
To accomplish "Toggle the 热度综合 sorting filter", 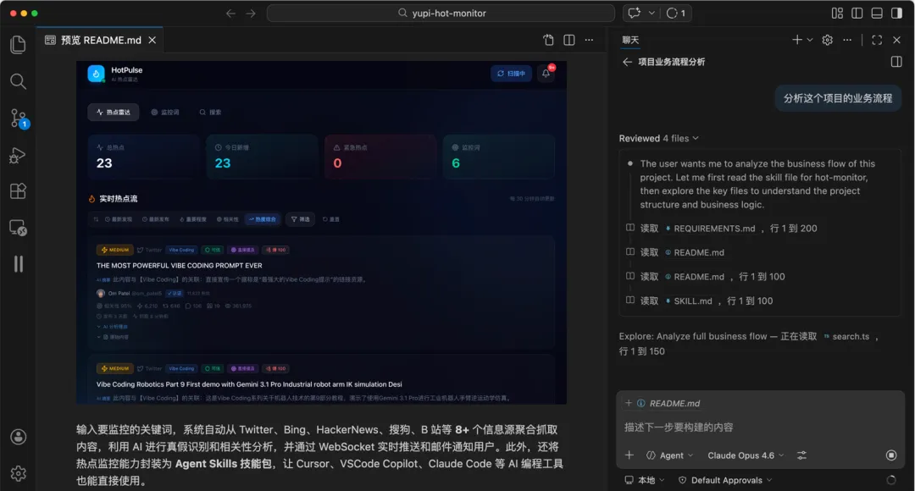I will (x=263, y=219).
